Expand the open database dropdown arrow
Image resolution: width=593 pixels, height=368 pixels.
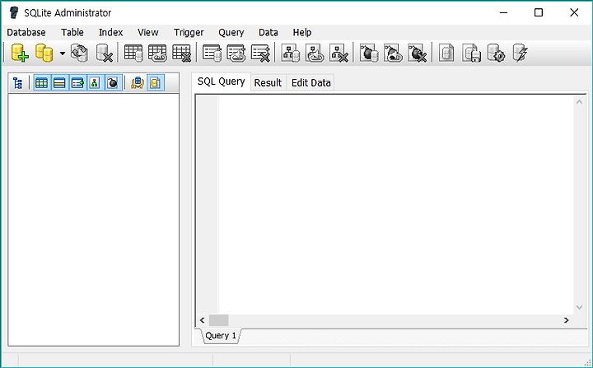(62, 53)
